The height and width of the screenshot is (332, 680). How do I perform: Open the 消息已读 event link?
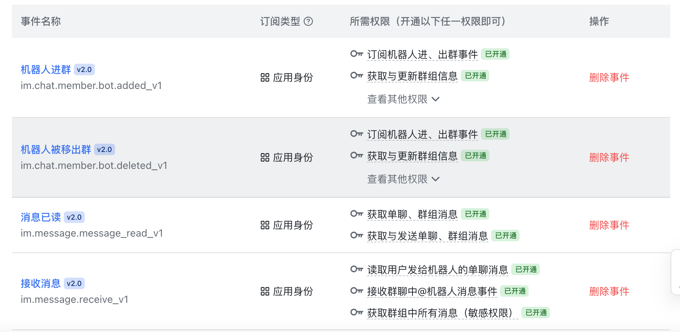click(41, 217)
